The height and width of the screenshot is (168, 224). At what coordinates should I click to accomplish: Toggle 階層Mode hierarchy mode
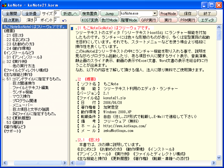tap(129, 20)
